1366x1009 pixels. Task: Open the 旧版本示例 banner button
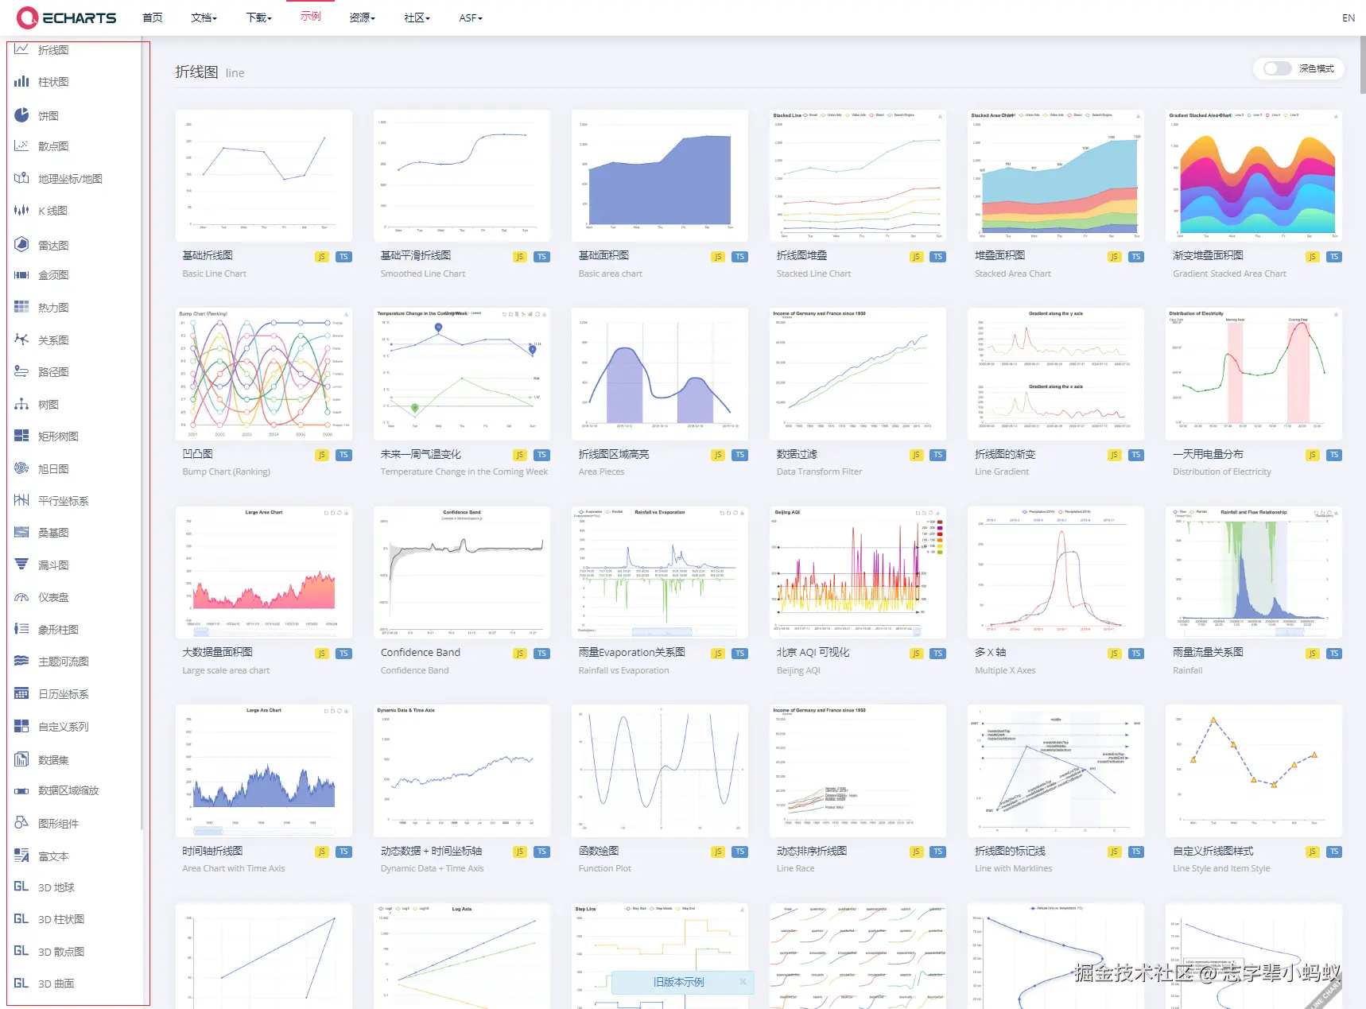[x=678, y=982]
